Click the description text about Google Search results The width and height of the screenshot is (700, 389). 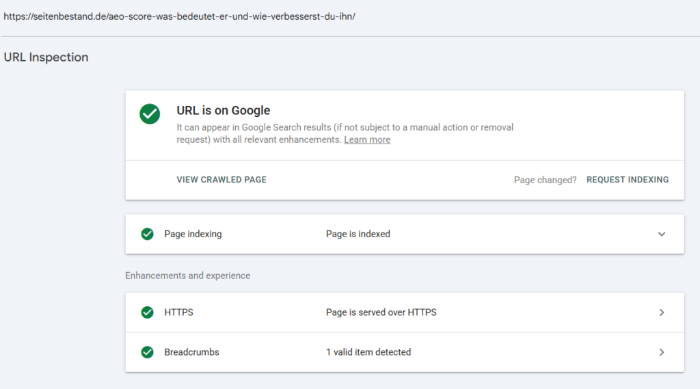345,133
